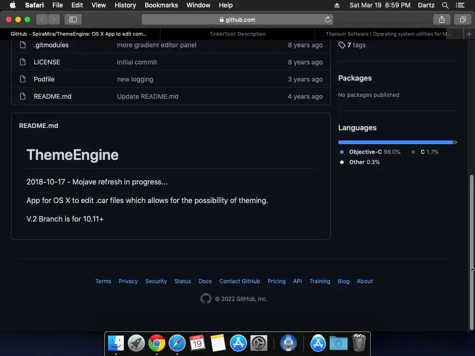Image resolution: width=475 pixels, height=356 pixels.
Task: Go back with Safari back arrow
Action: [x=42, y=19]
